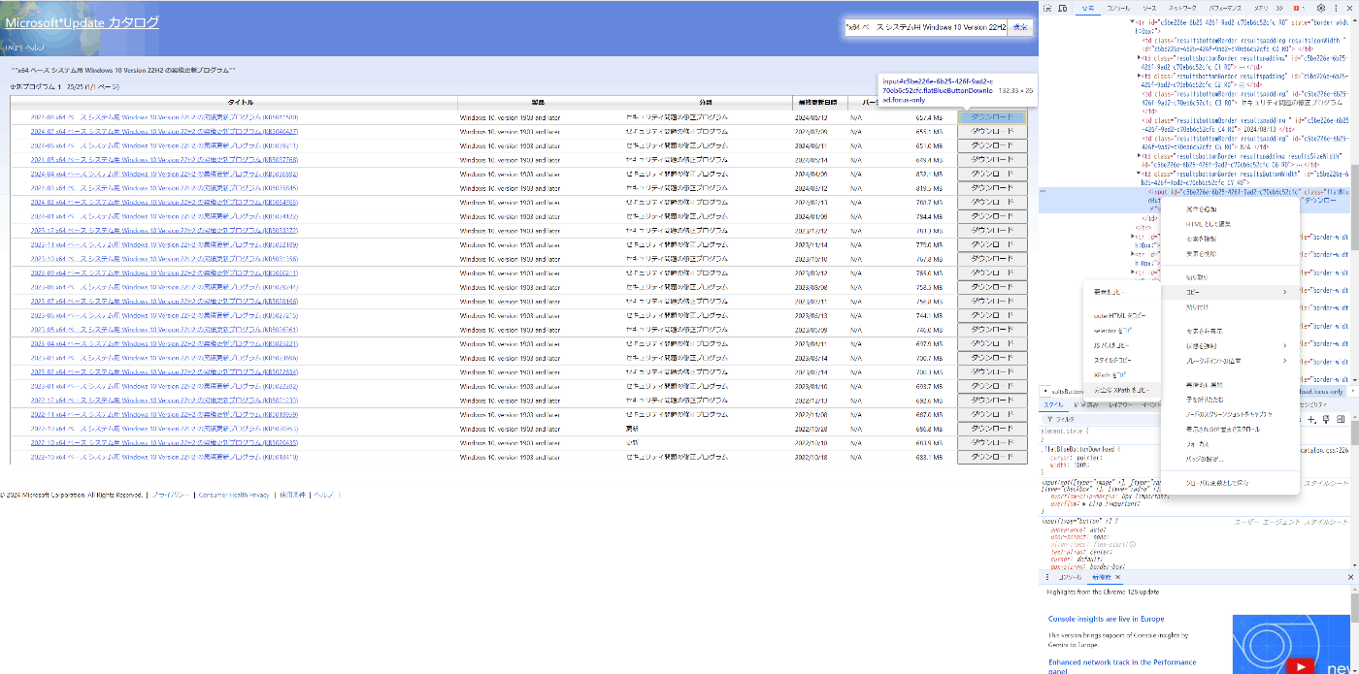Close the DevTools panel with the X icon
1359x674 pixels.
[x=1350, y=8]
